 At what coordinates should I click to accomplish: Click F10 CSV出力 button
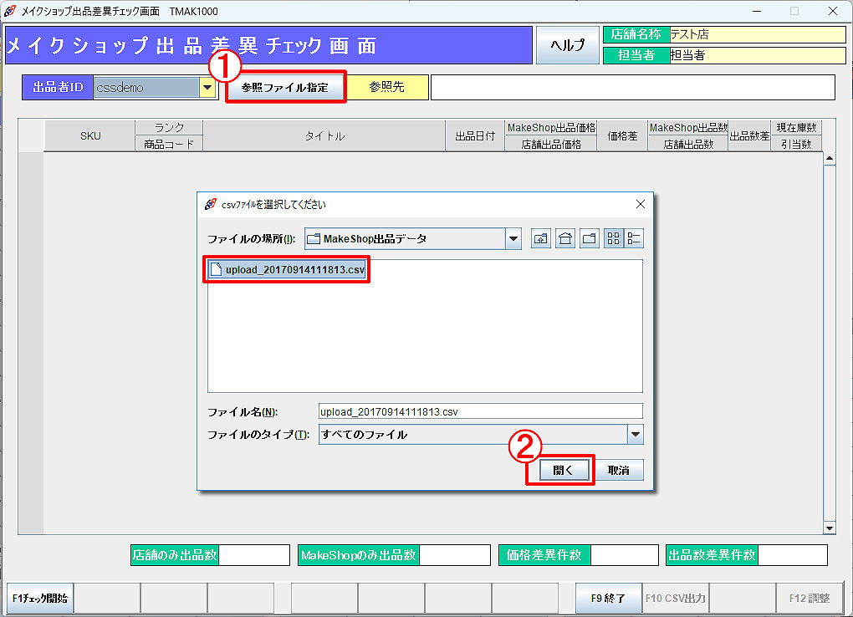(x=675, y=598)
